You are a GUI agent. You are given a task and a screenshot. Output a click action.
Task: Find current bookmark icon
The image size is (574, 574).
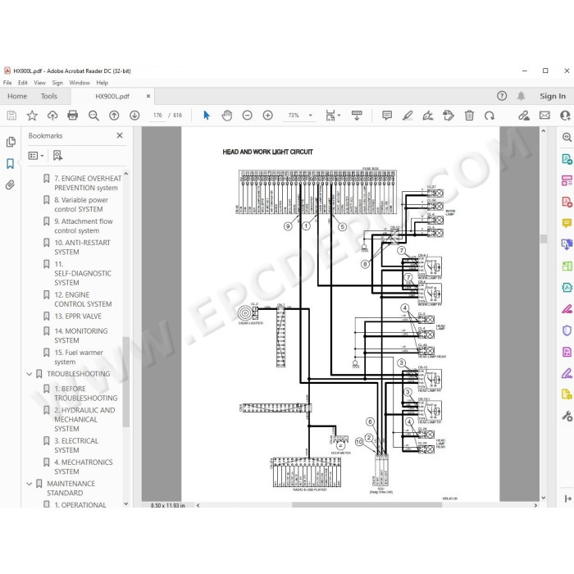[57, 156]
